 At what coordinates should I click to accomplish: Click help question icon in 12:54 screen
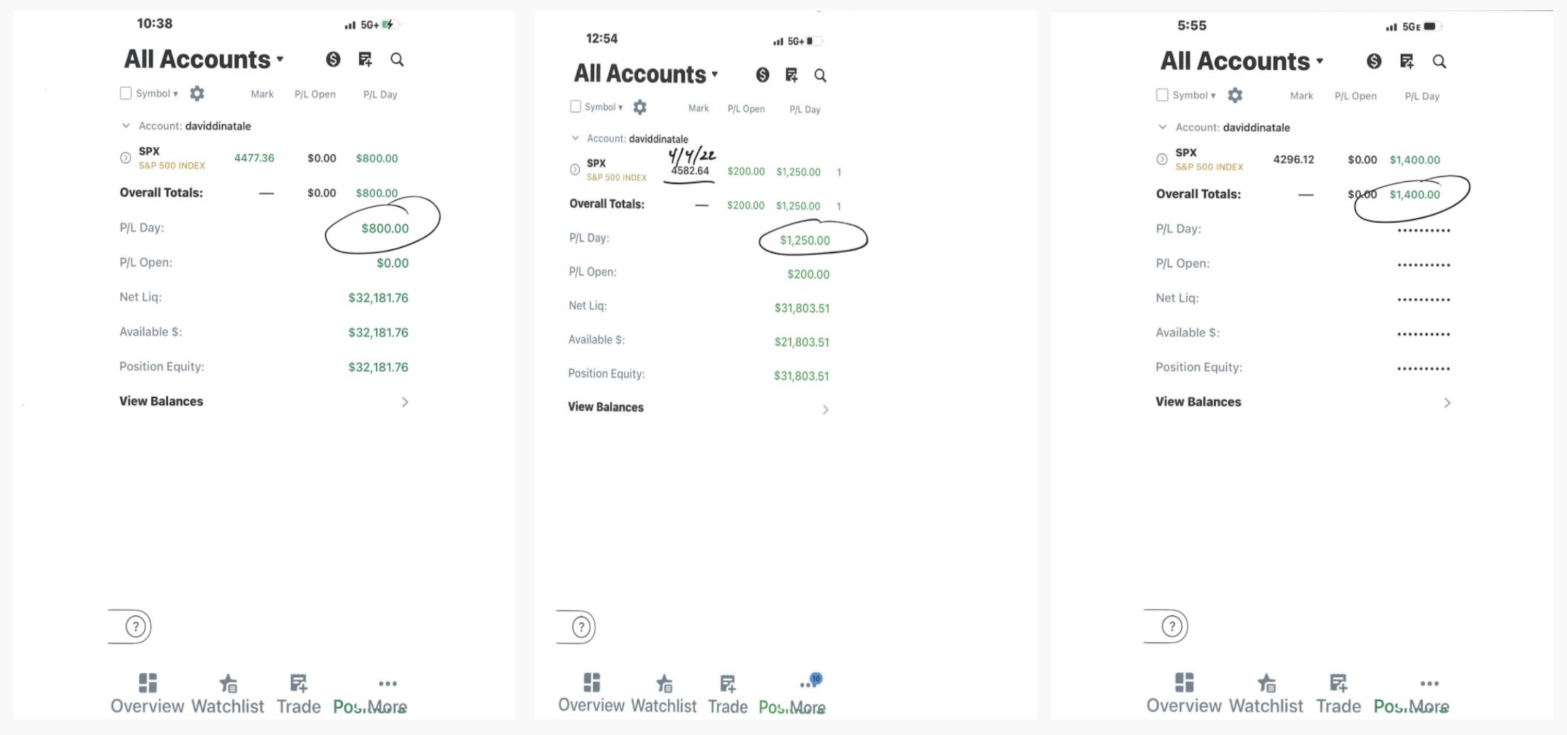pyautogui.click(x=581, y=627)
